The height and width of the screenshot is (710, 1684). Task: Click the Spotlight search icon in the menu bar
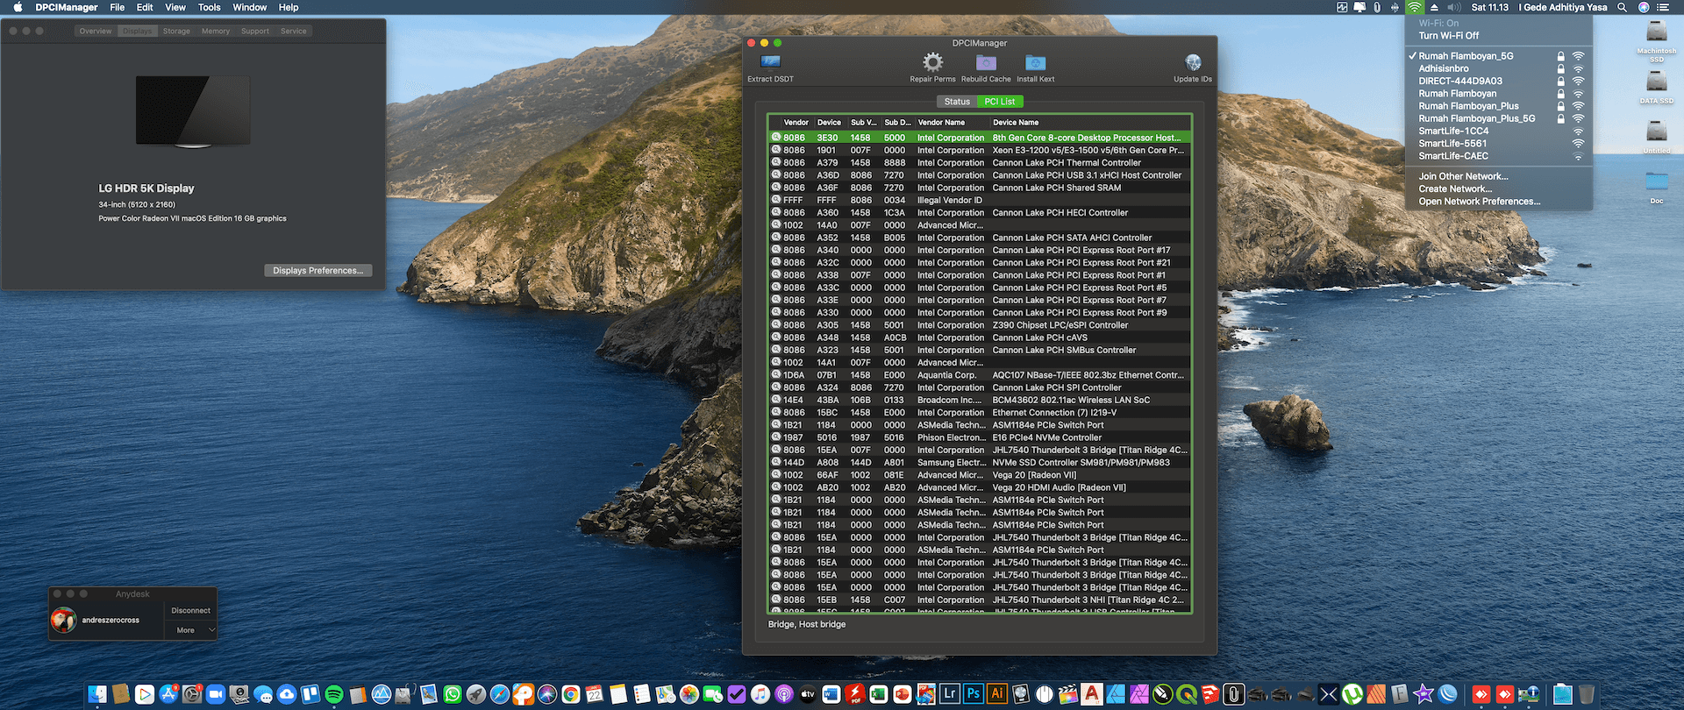(1622, 7)
